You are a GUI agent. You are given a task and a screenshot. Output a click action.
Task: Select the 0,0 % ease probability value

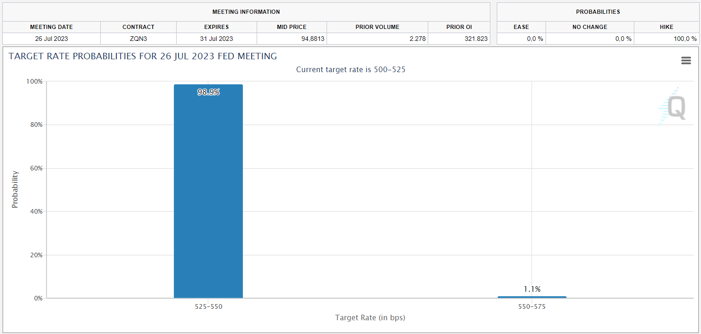point(535,39)
